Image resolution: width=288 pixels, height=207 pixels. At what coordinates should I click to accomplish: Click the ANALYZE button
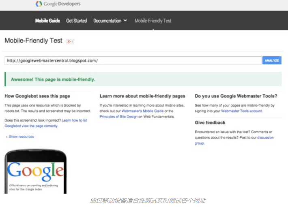272,60
